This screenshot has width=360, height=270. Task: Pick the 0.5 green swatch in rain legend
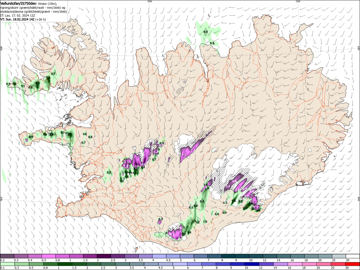(36, 264)
